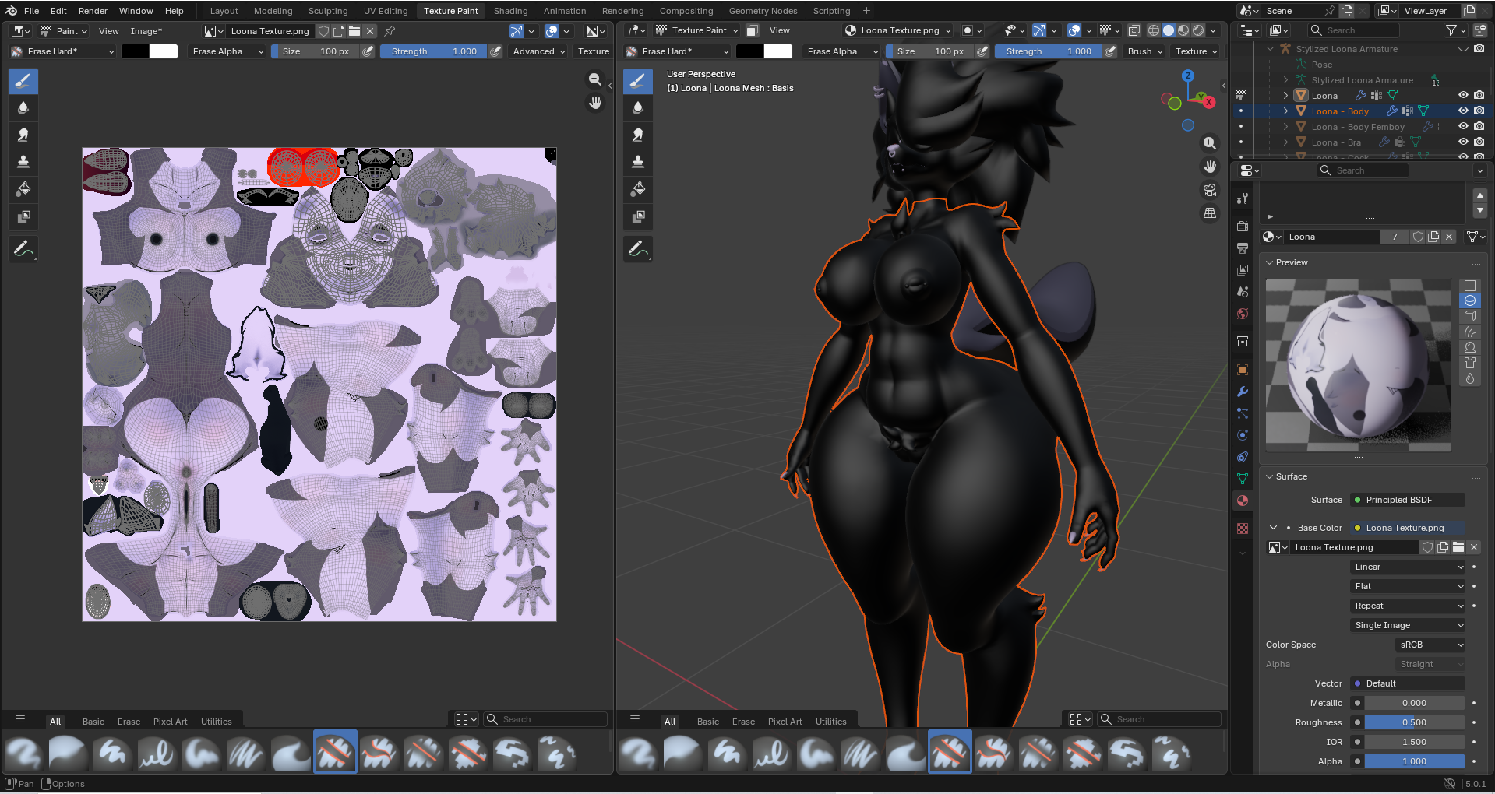1495x794 pixels.
Task: Select the Fill tool in Image Editor
Action: click(x=23, y=189)
